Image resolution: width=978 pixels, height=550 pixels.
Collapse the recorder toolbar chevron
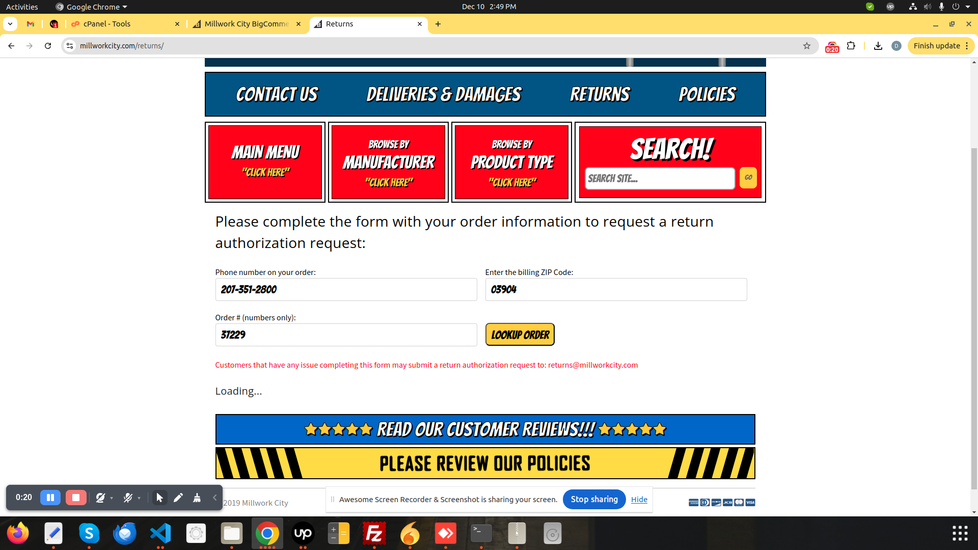(214, 498)
